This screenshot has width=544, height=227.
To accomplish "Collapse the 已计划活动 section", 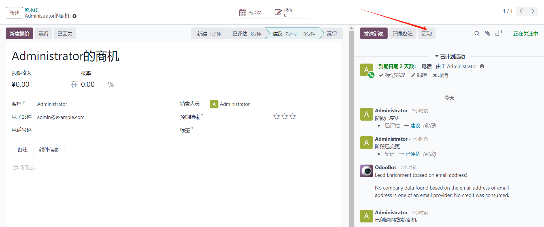I will click(x=450, y=57).
